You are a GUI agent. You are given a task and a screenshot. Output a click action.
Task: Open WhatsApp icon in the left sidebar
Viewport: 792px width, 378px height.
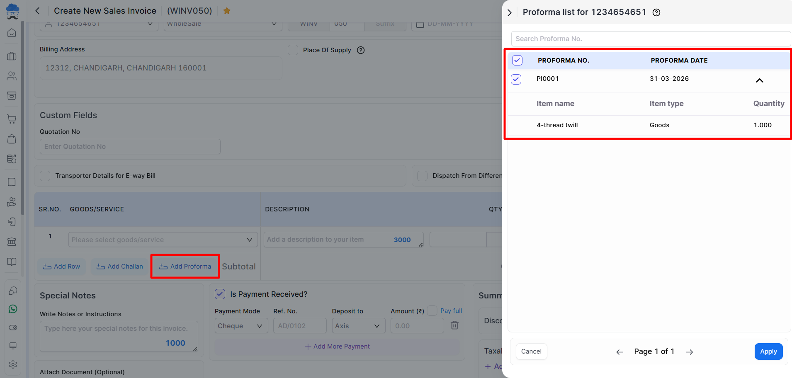pos(13,309)
